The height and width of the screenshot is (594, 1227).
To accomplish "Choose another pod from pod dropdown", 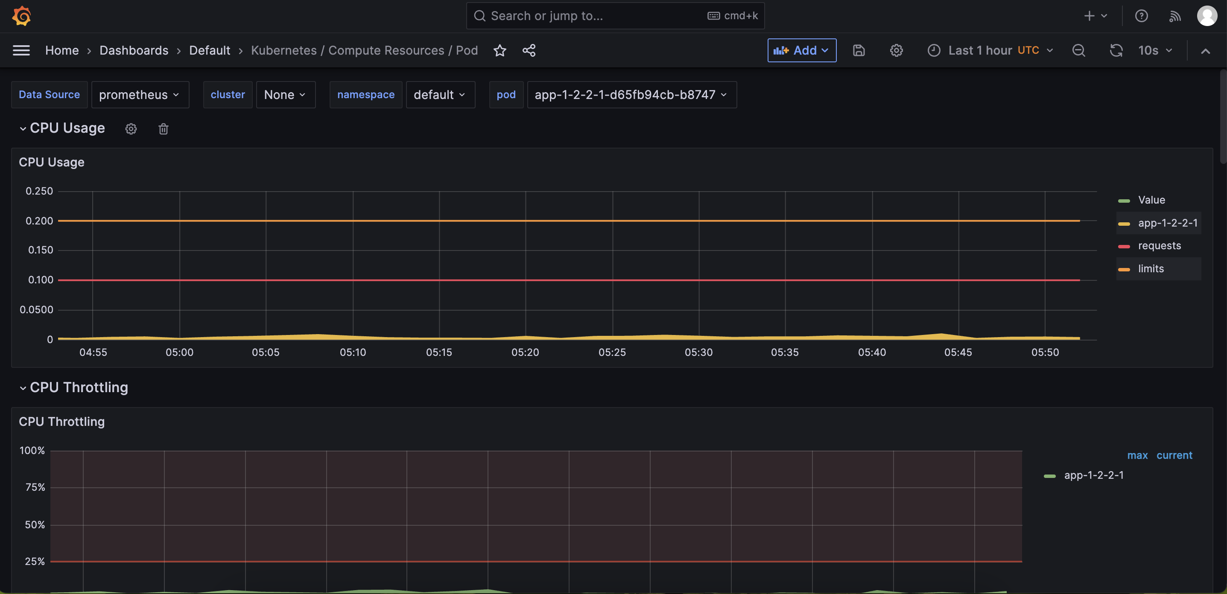I will click(x=631, y=95).
